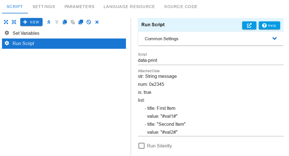Copy the selected step

(x=65, y=22)
